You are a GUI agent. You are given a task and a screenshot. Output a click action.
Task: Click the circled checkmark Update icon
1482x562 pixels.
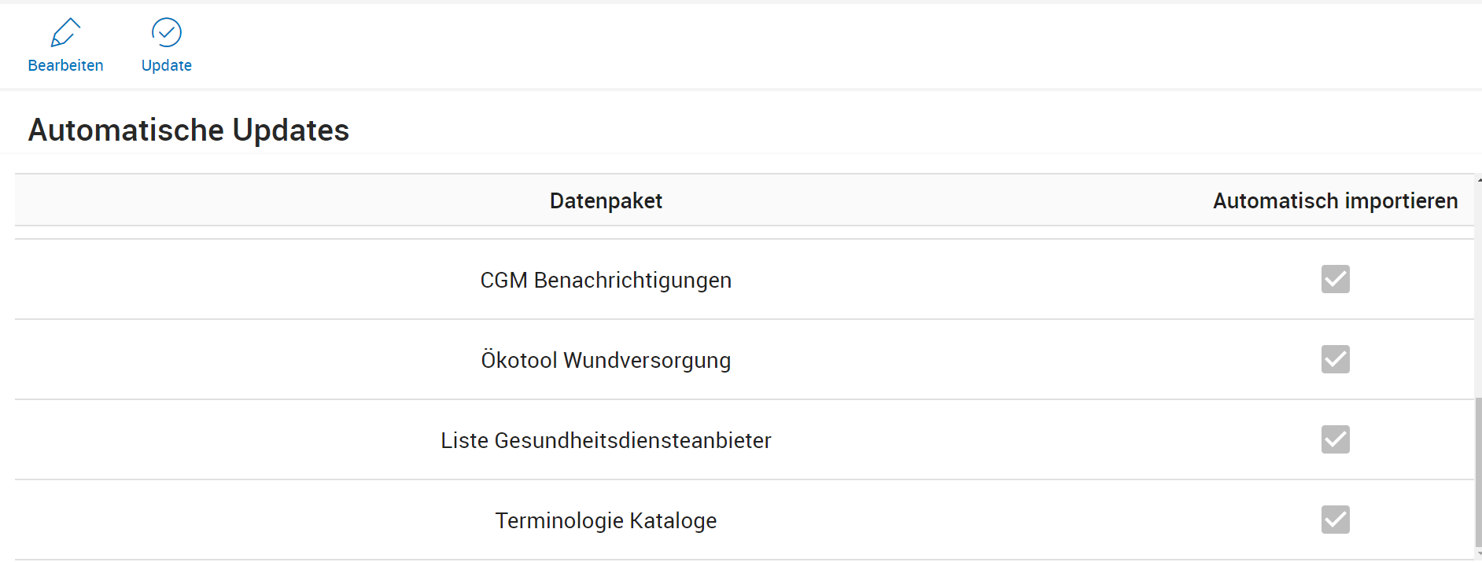click(166, 33)
